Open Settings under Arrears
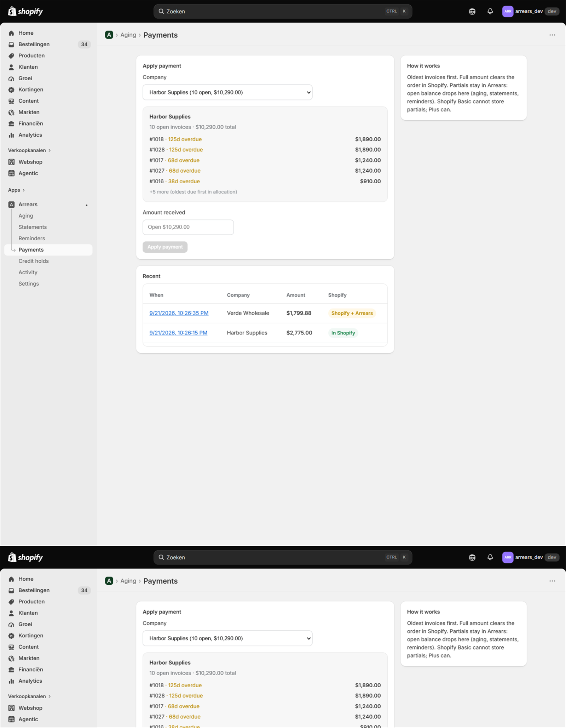The image size is (566, 728). 29,284
